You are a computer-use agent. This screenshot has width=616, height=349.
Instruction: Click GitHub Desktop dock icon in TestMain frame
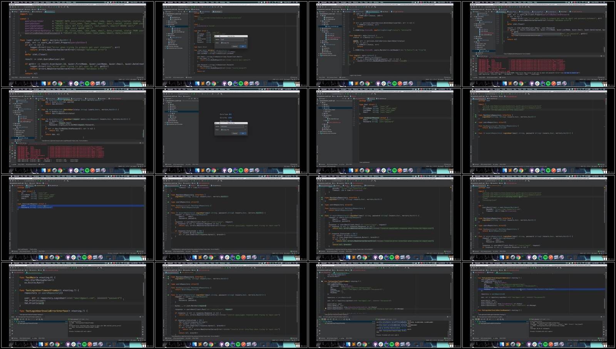[x=68, y=344]
